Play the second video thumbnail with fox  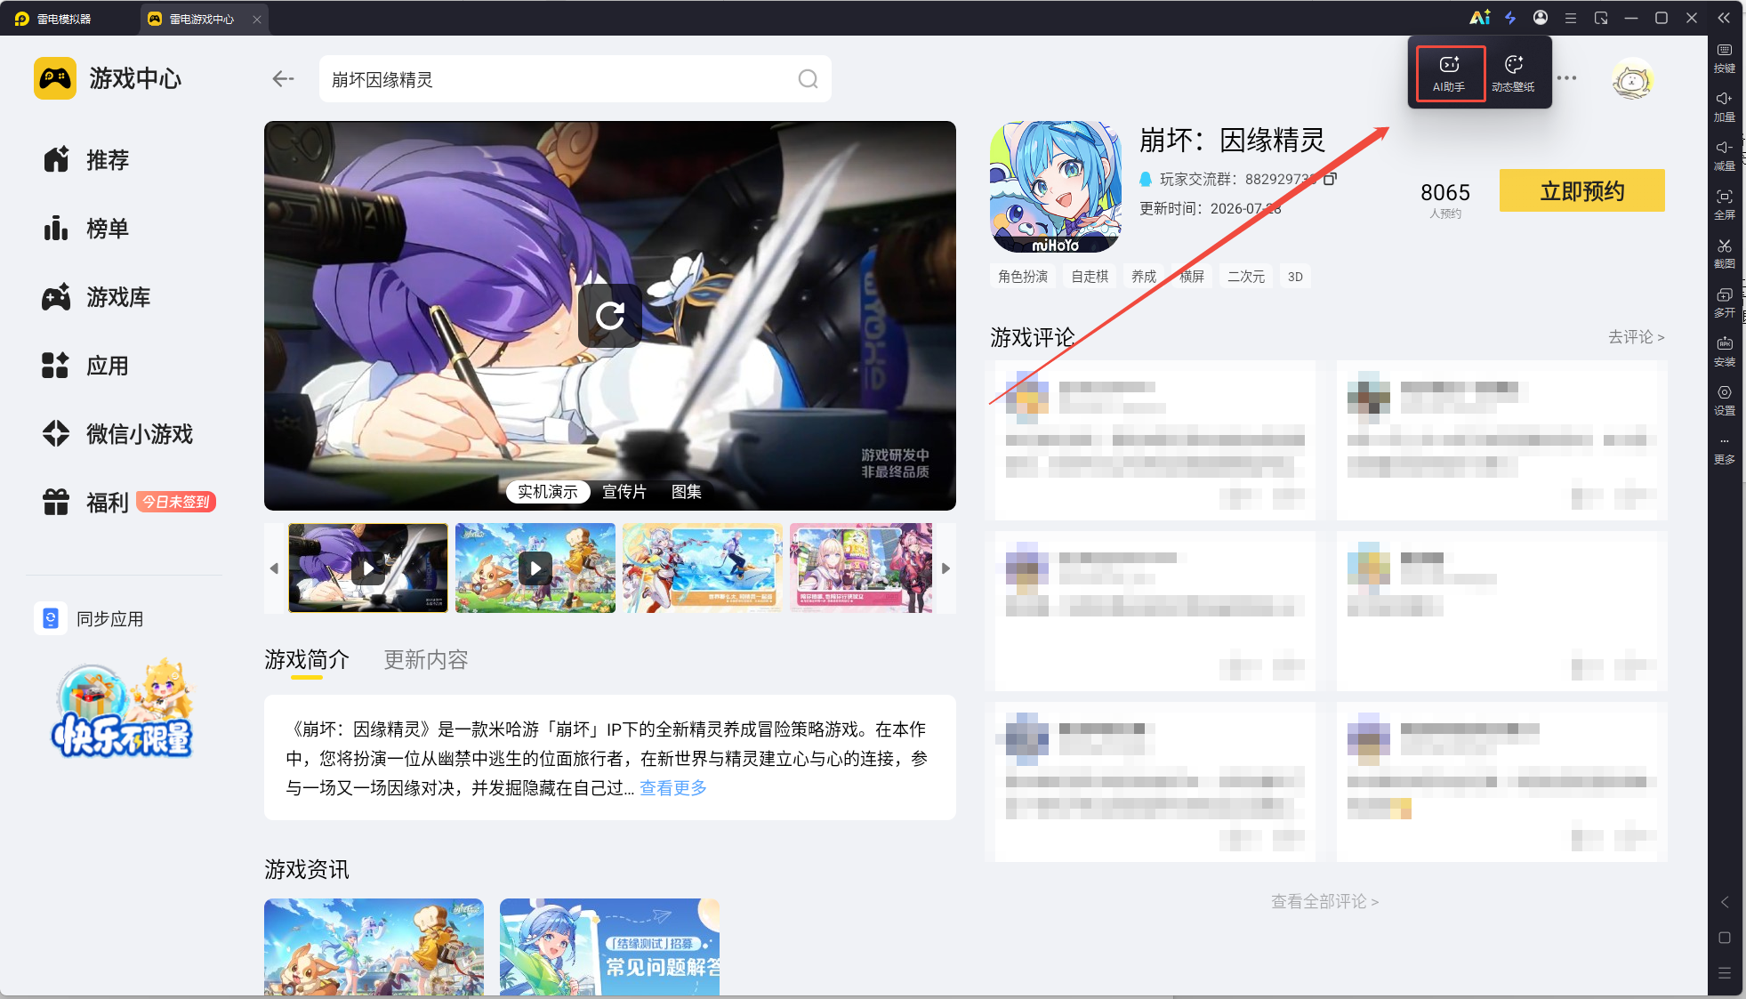535,568
